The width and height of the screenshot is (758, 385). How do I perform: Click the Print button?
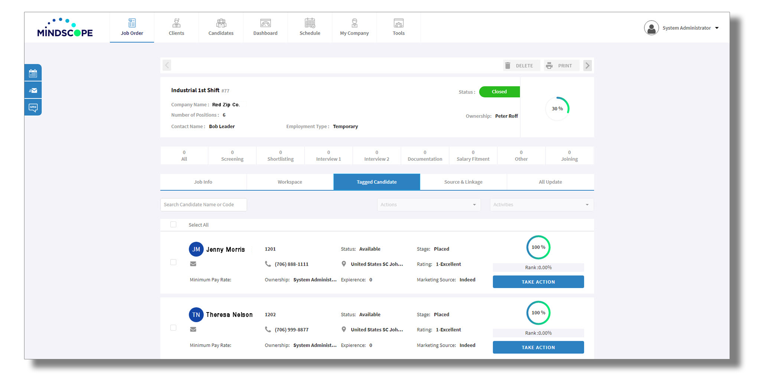coord(561,65)
